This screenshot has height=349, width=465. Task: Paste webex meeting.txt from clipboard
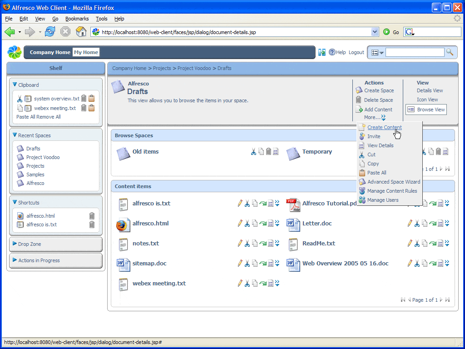click(x=92, y=108)
